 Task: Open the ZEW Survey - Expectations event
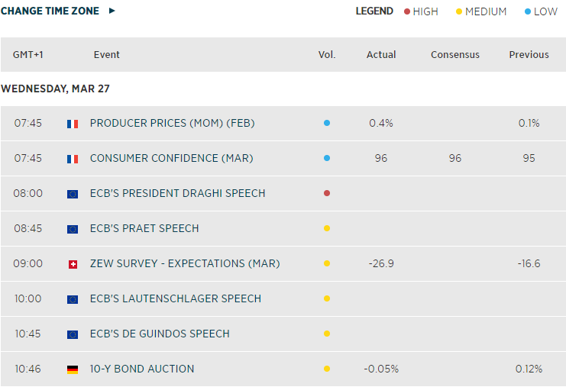click(x=184, y=264)
